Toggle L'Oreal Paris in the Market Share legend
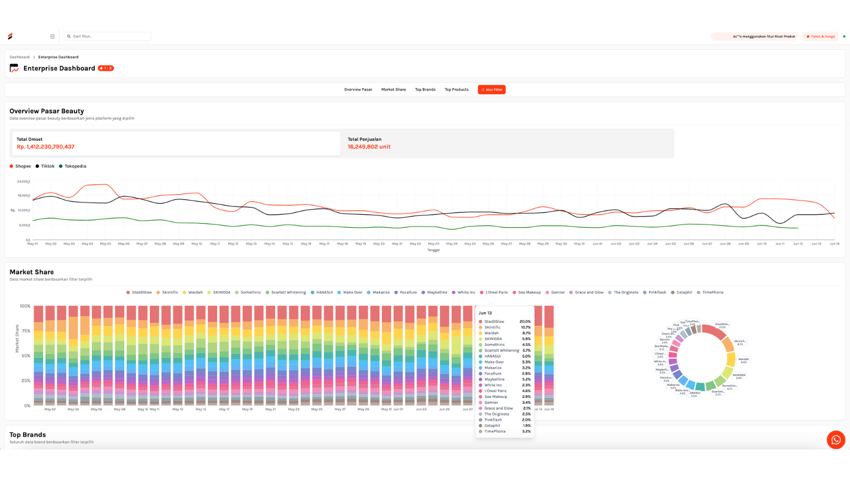850x478 pixels. (x=494, y=292)
